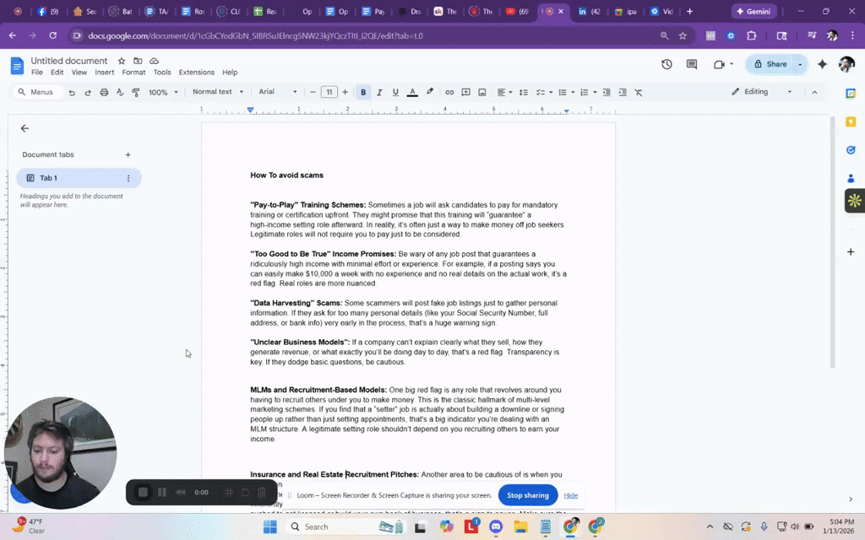
Task: Get add-ons with plus icon in side panel
Action: (x=851, y=251)
